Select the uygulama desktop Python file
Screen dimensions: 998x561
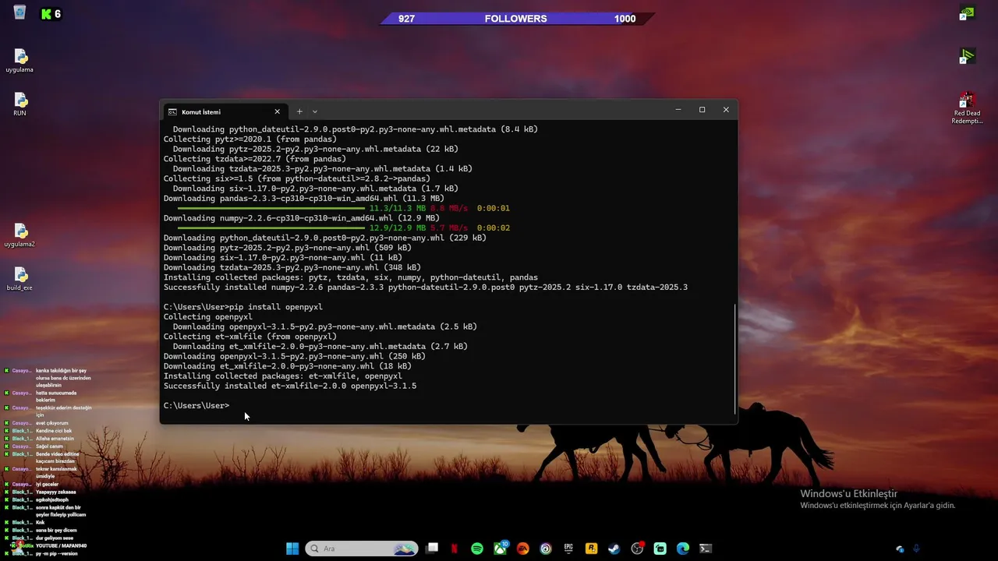(x=19, y=60)
